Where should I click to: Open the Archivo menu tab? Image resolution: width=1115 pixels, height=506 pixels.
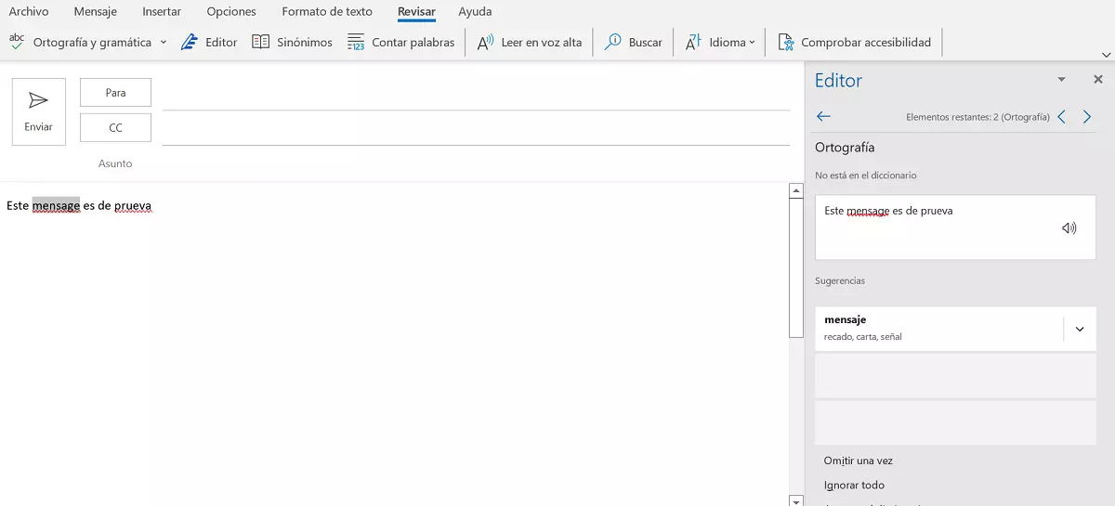point(29,12)
